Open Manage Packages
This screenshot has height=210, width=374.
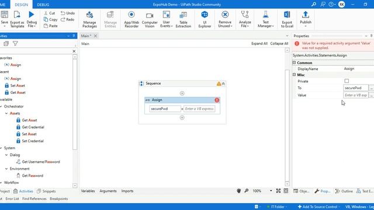89,19
